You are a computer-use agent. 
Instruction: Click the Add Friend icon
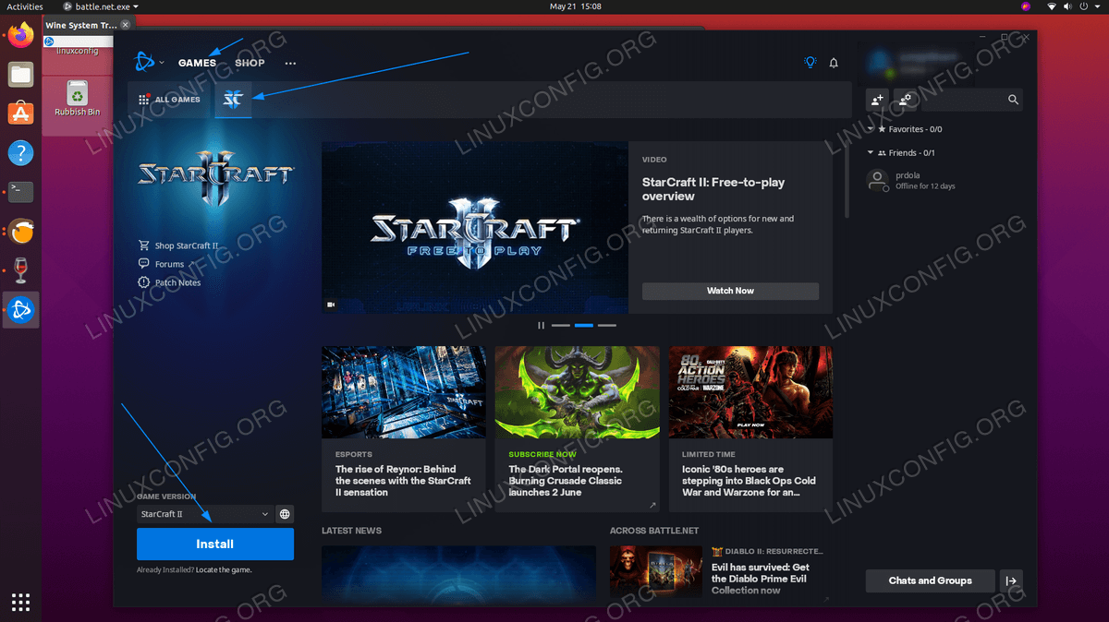[877, 100]
